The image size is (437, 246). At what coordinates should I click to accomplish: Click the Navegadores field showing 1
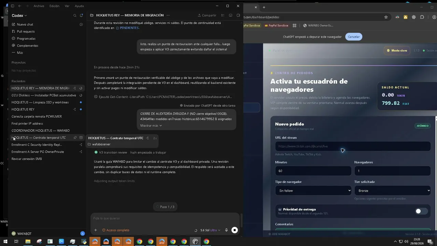click(x=392, y=171)
